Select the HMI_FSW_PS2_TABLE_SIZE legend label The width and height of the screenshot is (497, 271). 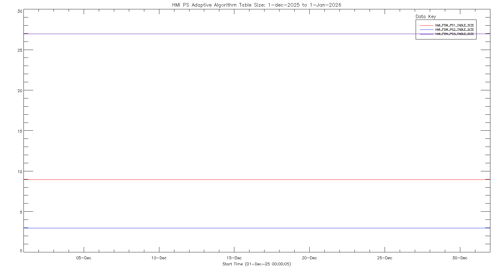coord(454,30)
